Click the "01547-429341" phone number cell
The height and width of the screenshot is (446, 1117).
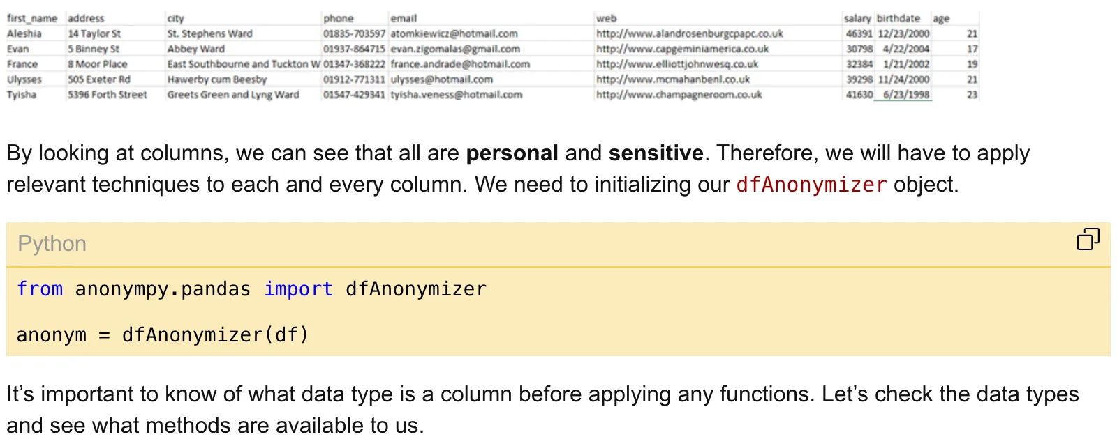point(354,95)
